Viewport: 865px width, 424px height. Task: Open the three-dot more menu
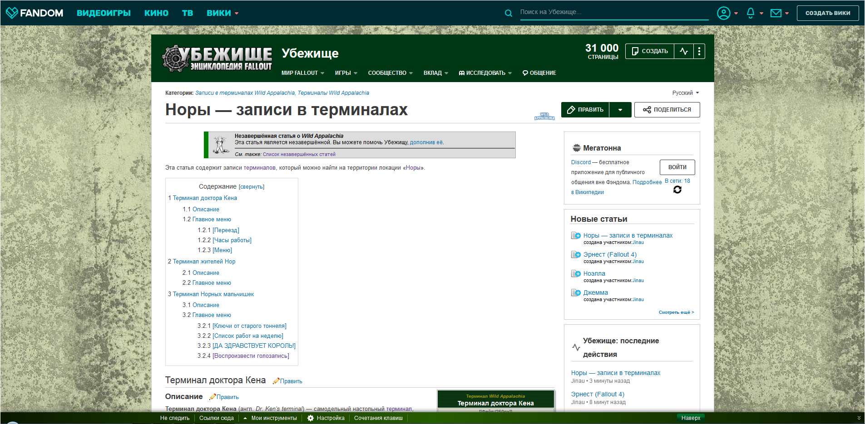click(x=699, y=51)
